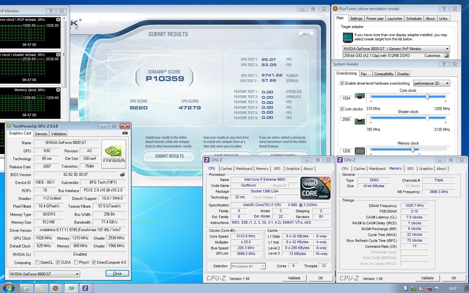This screenshot has width=469, height=293.
Task: Click OK in the right CPU-Z Memory window
Action: [454, 278]
